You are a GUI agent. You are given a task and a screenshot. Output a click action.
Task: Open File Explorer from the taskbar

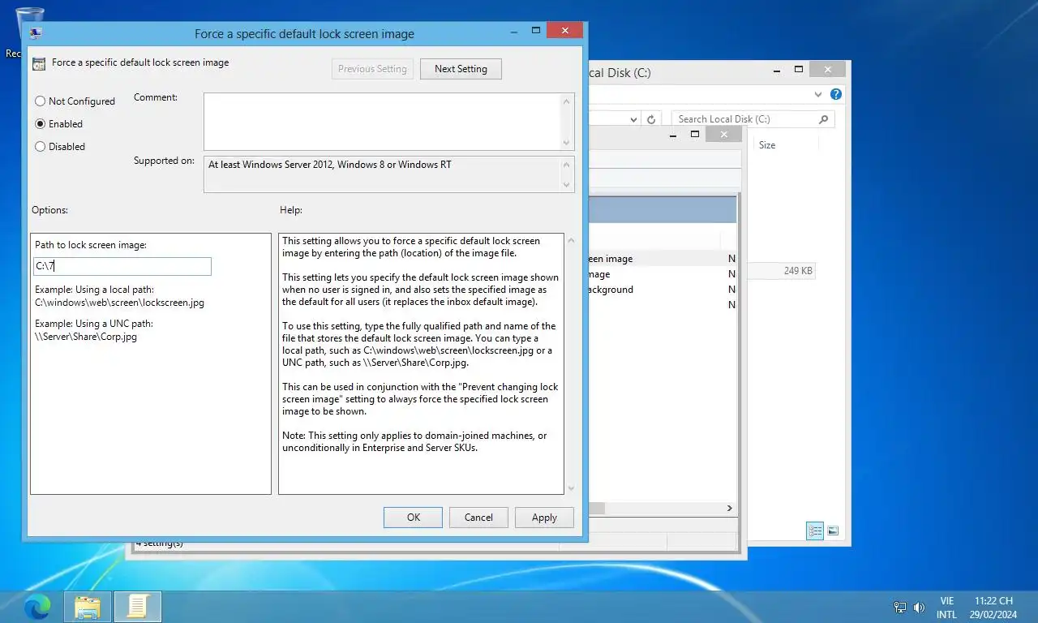tap(88, 607)
